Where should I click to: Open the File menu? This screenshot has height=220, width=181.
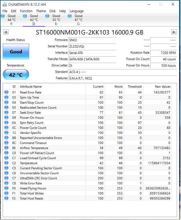coord(5,11)
